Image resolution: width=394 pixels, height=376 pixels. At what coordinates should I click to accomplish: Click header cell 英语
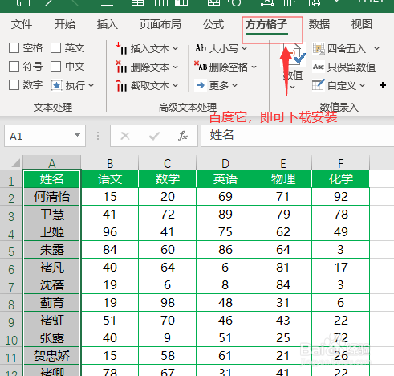pos(225,179)
